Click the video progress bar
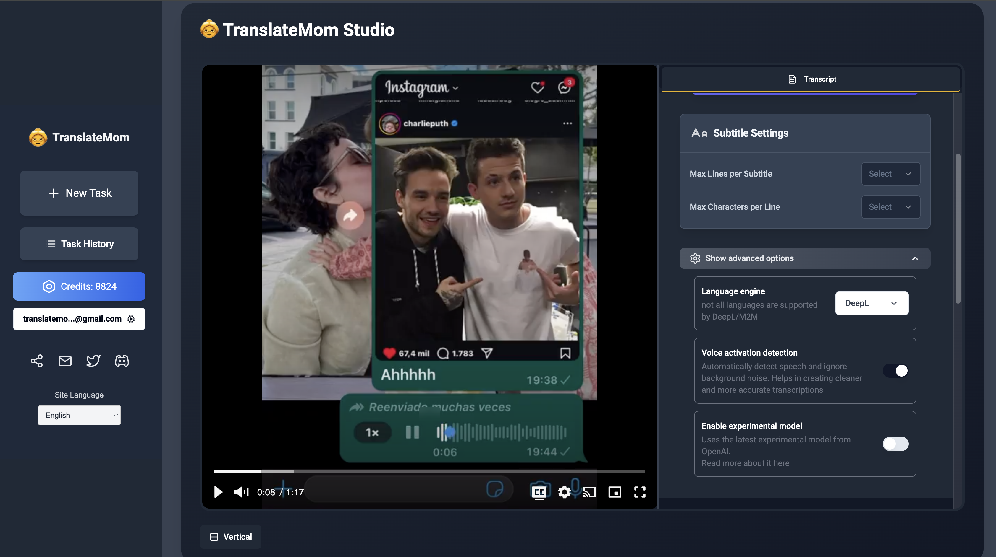 click(429, 471)
